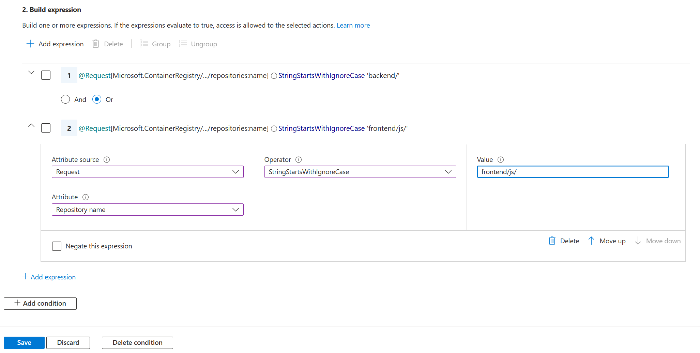The height and width of the screenshot is (353, 700).
Task: Click the trash icon in the top toolbar
Action: pos(96,44)
